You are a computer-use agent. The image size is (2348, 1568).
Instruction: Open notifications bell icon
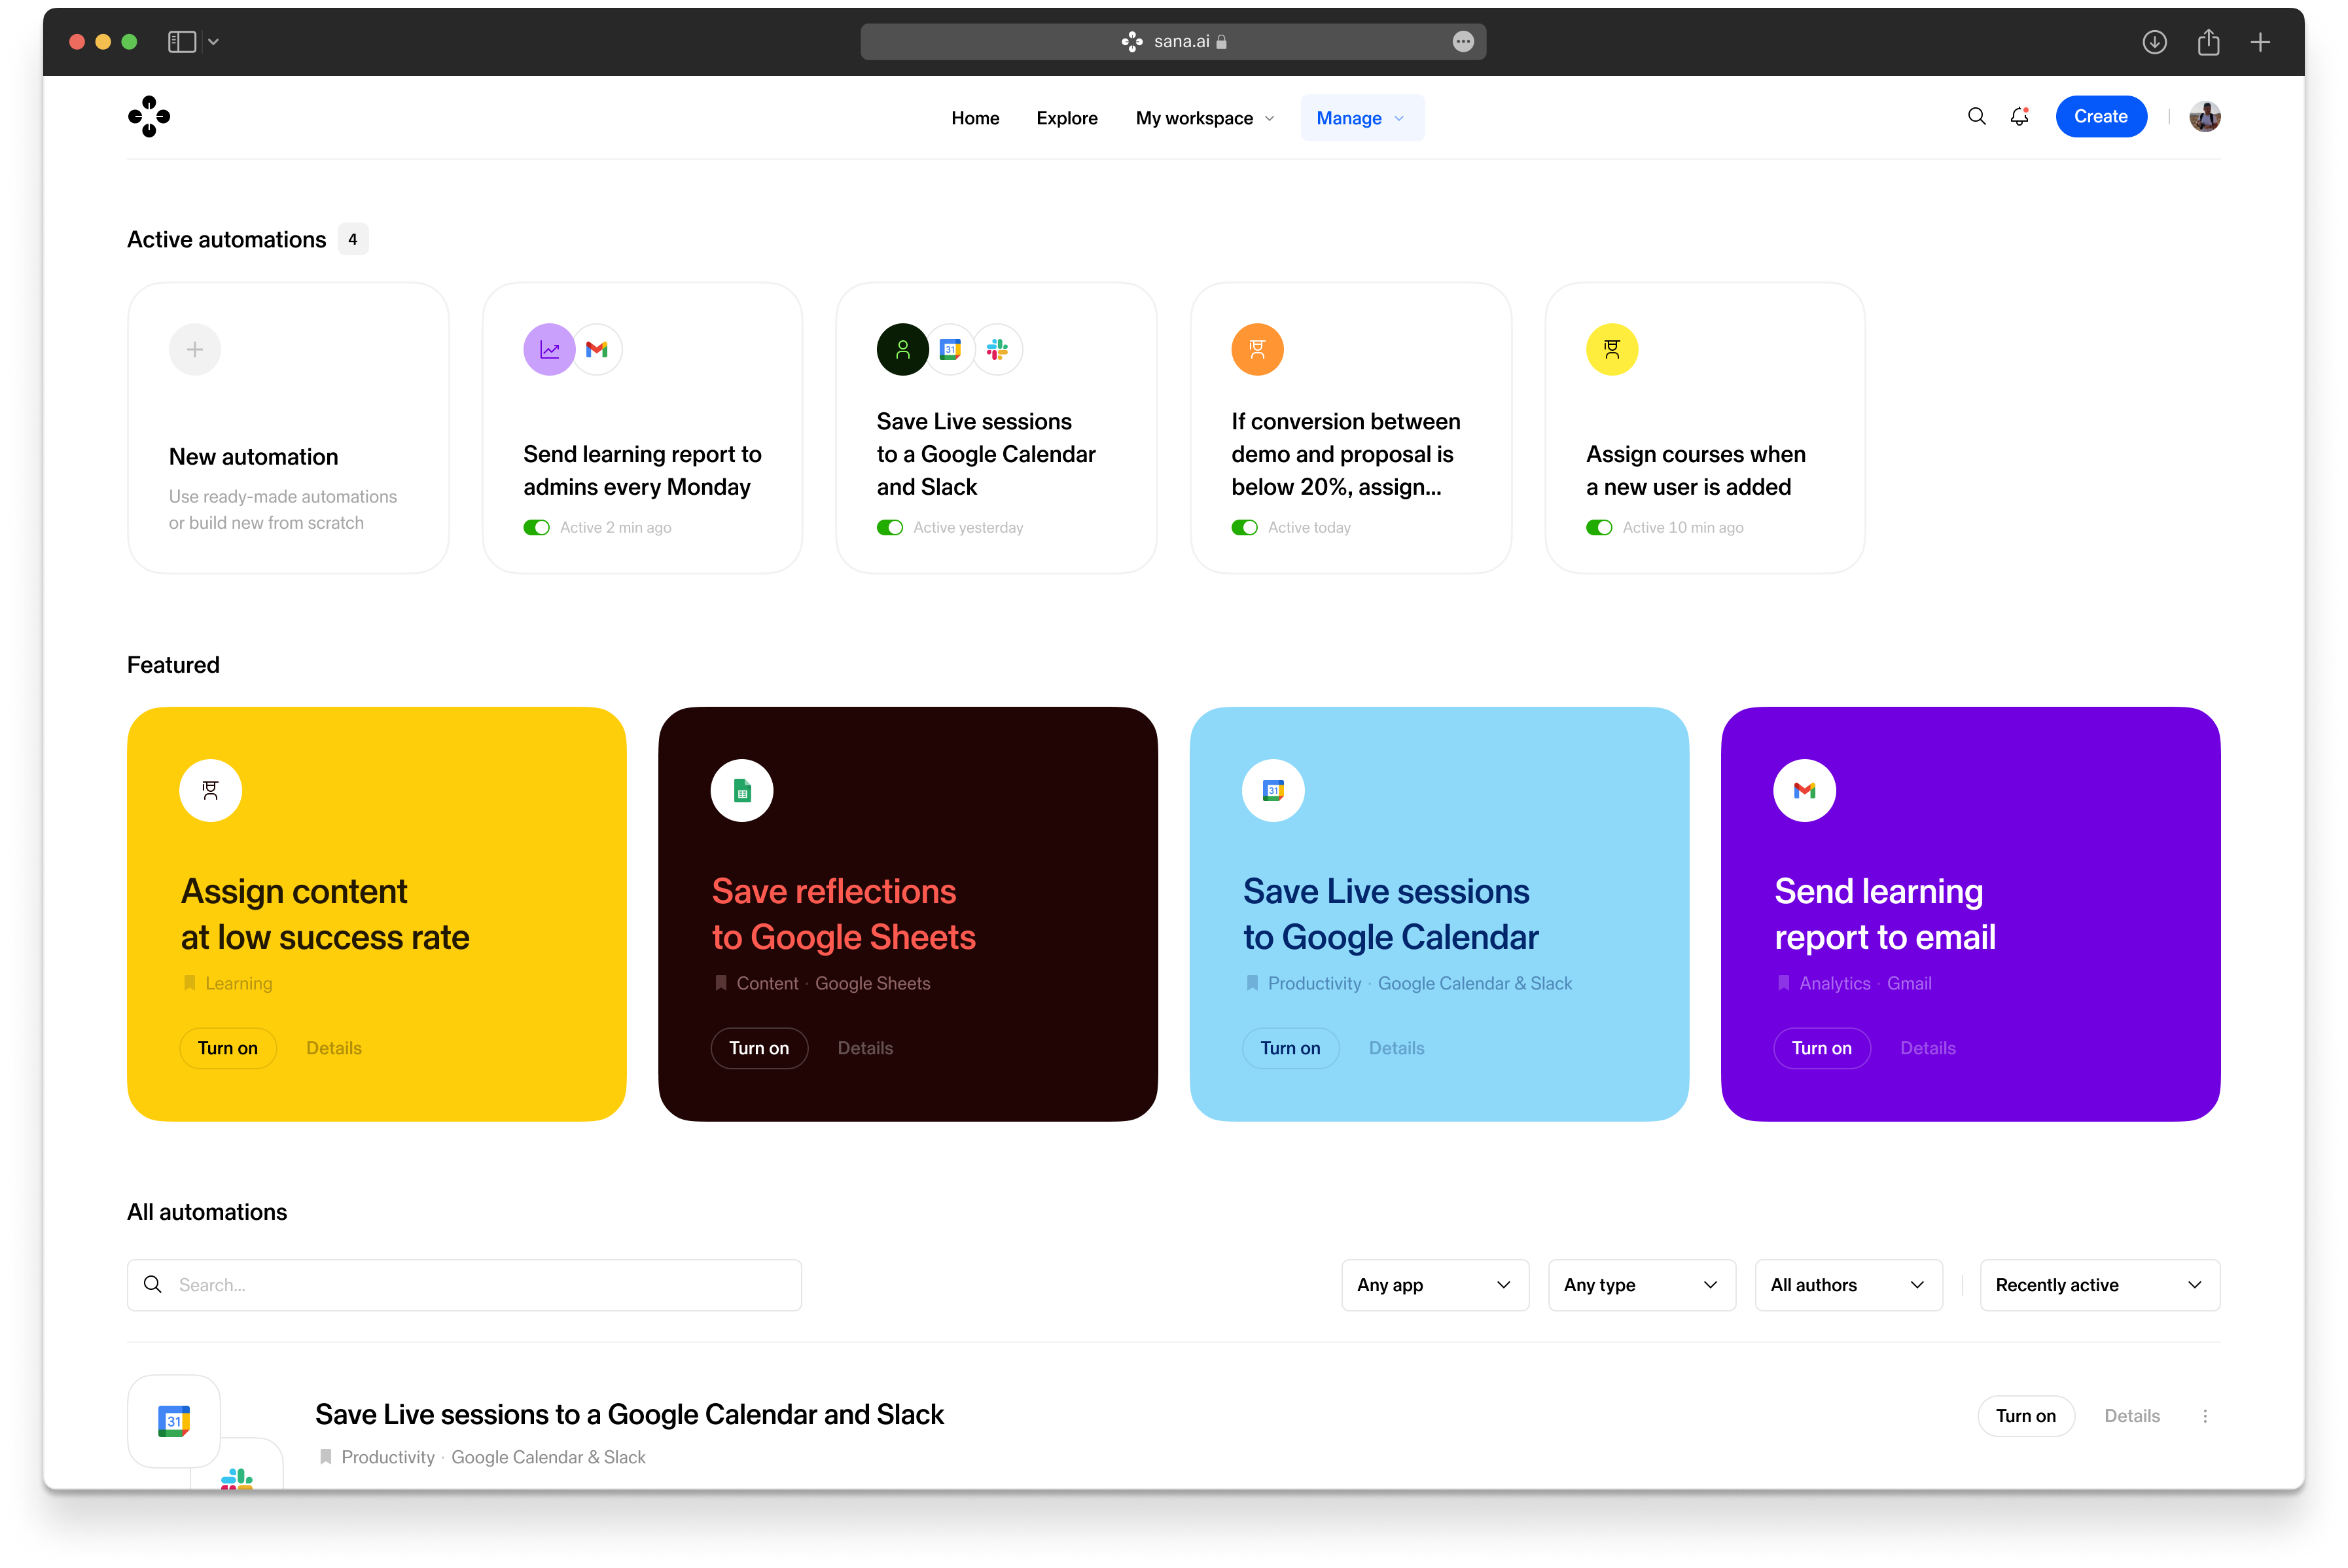point(2019,117)
